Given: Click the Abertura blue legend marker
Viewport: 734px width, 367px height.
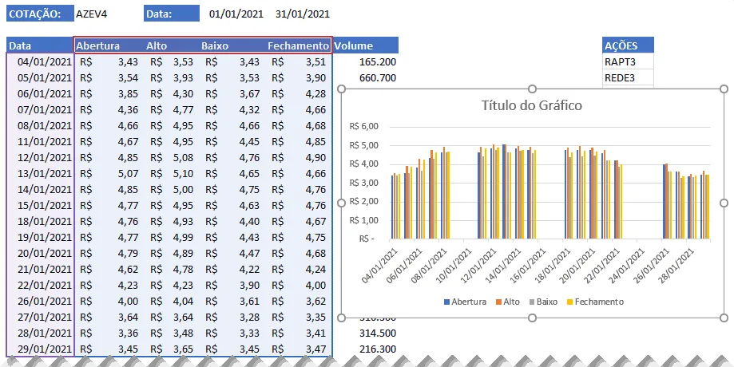Looking at the screenshot, I should [446, 302].
